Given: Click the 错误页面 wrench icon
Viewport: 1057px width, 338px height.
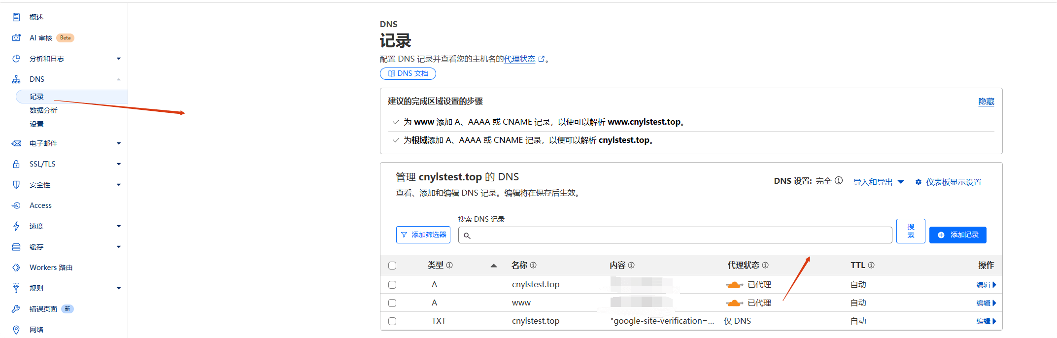Looking at the screenshot, I should click(16, 309).
